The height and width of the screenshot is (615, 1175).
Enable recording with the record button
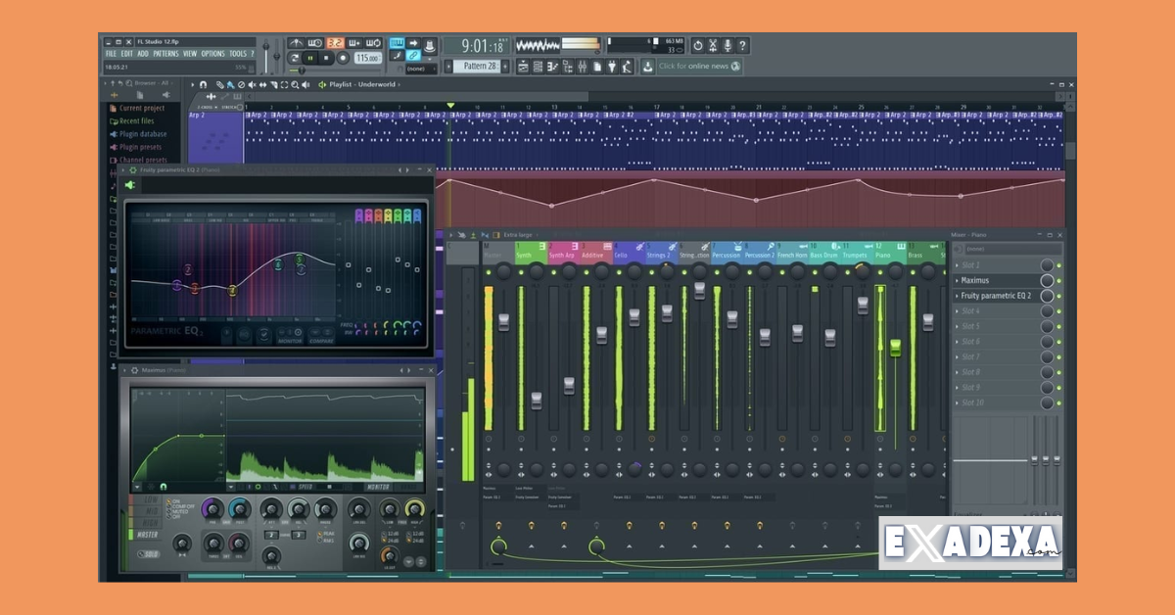[x=343, y=58]
